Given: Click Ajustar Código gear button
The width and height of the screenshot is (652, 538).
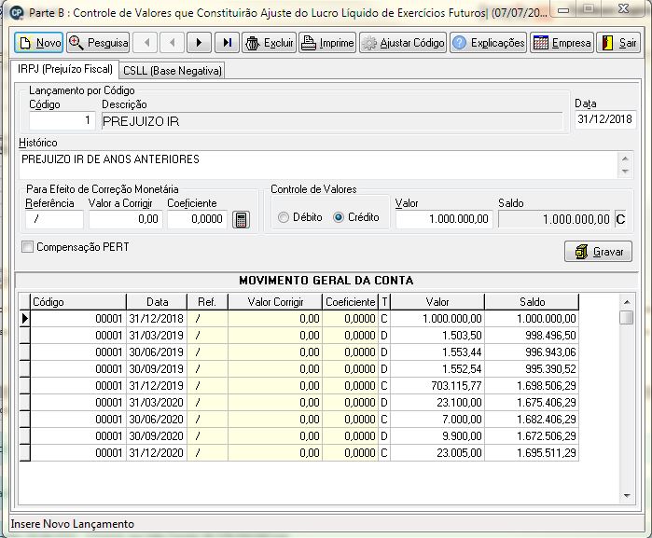Looking at the screenshot, I should tap(403, 43).
